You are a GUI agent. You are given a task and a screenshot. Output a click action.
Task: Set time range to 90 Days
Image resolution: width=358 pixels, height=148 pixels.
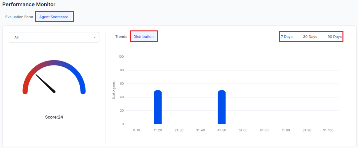(334, 37)
